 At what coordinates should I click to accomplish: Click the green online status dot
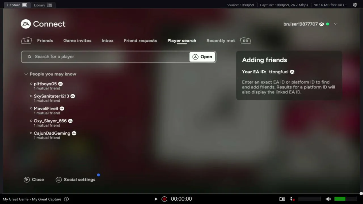point(328,24)
